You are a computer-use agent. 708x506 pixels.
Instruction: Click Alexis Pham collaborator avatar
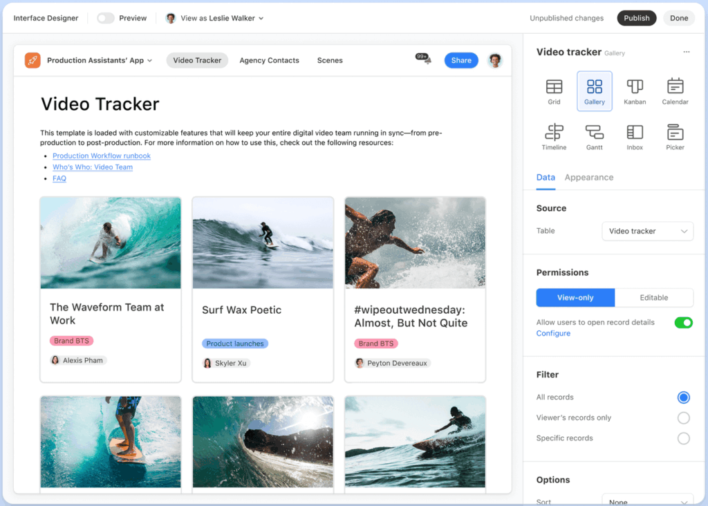55,360
